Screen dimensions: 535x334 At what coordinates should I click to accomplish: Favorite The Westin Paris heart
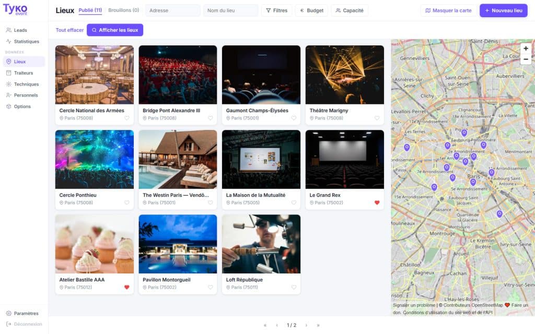click(211, 202)
